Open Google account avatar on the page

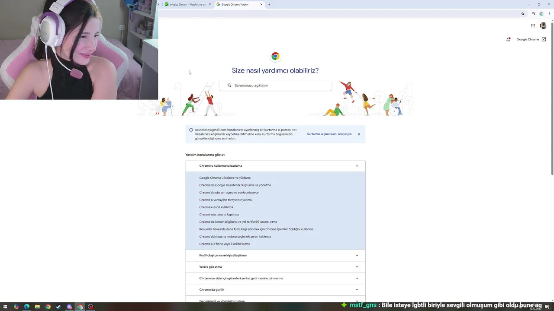click(543, 26)
